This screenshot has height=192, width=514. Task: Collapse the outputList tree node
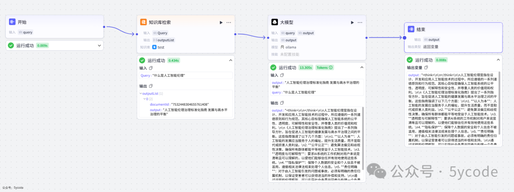140,94
